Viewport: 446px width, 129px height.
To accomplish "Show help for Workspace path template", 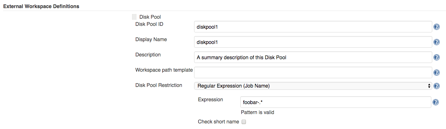I will [437, 73].
